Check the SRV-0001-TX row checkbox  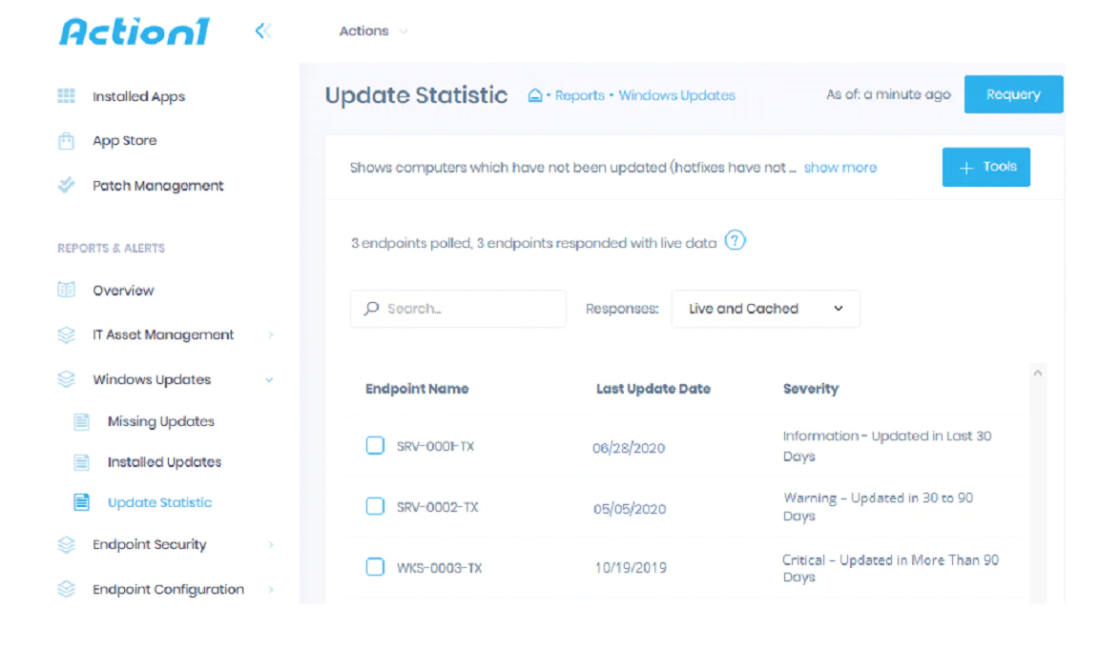coord(375,445)
